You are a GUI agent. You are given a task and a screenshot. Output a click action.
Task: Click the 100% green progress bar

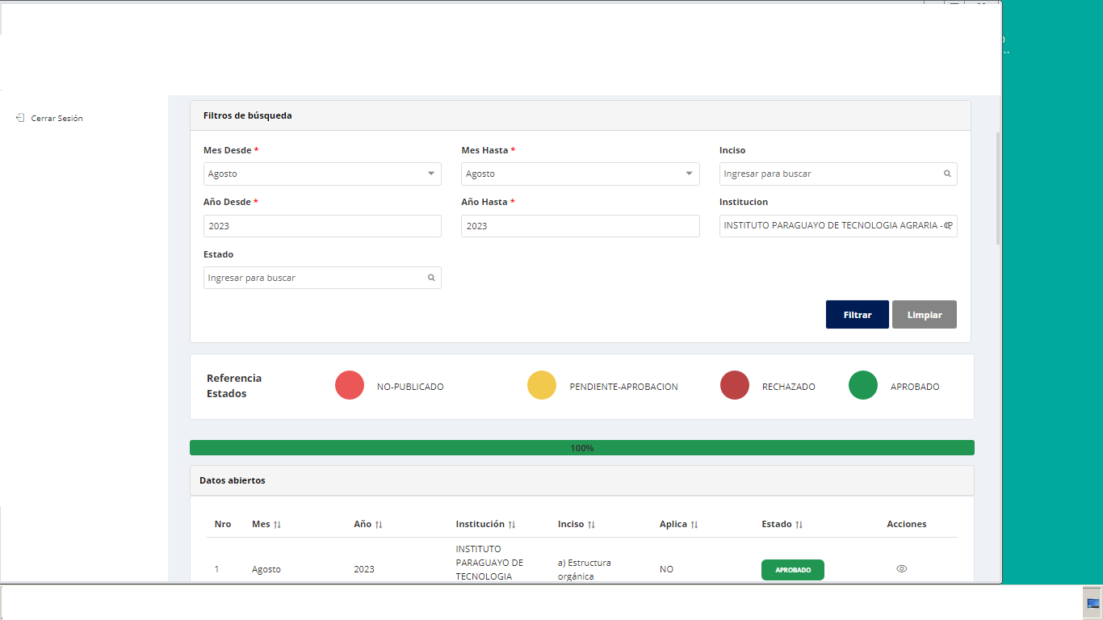click(582, 448)
